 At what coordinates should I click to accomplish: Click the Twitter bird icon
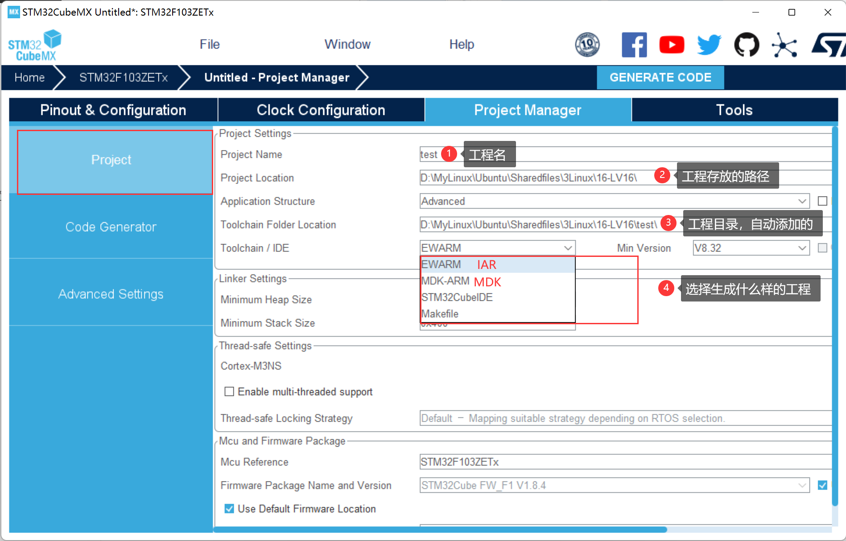coord(709,45)
